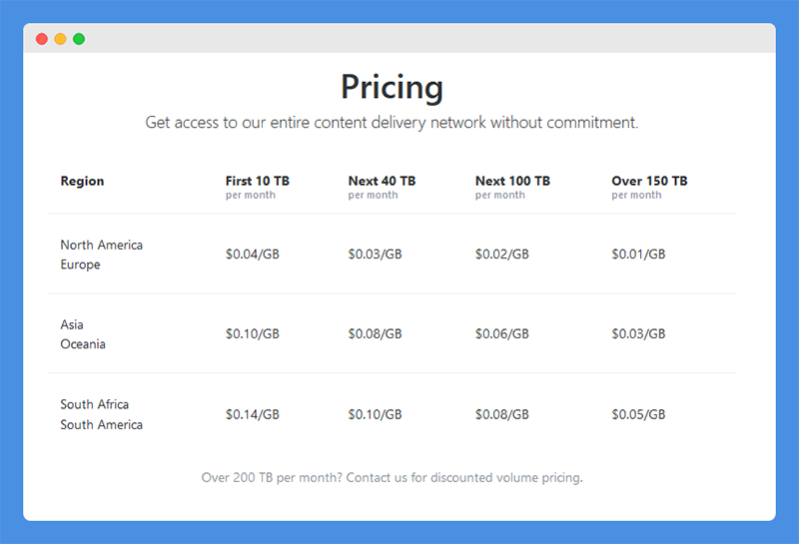This screenshot has width=799, height=544.
Task: Select the South America region label
Action: 102,425
